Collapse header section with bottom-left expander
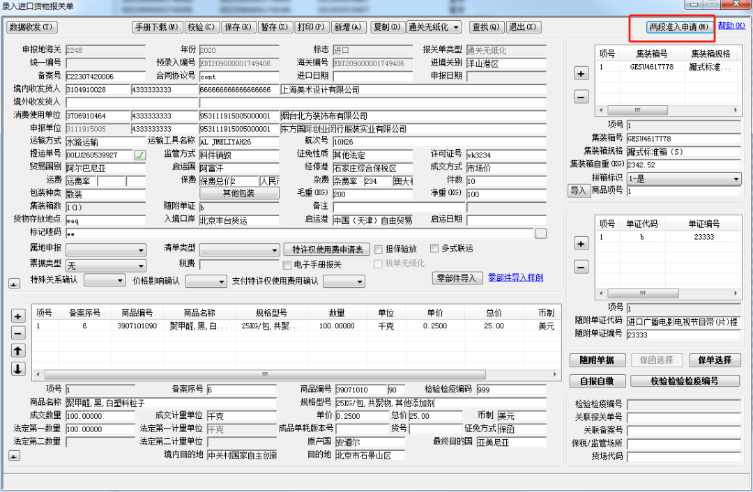Screen dimensions: 753x492 (14, 284)
